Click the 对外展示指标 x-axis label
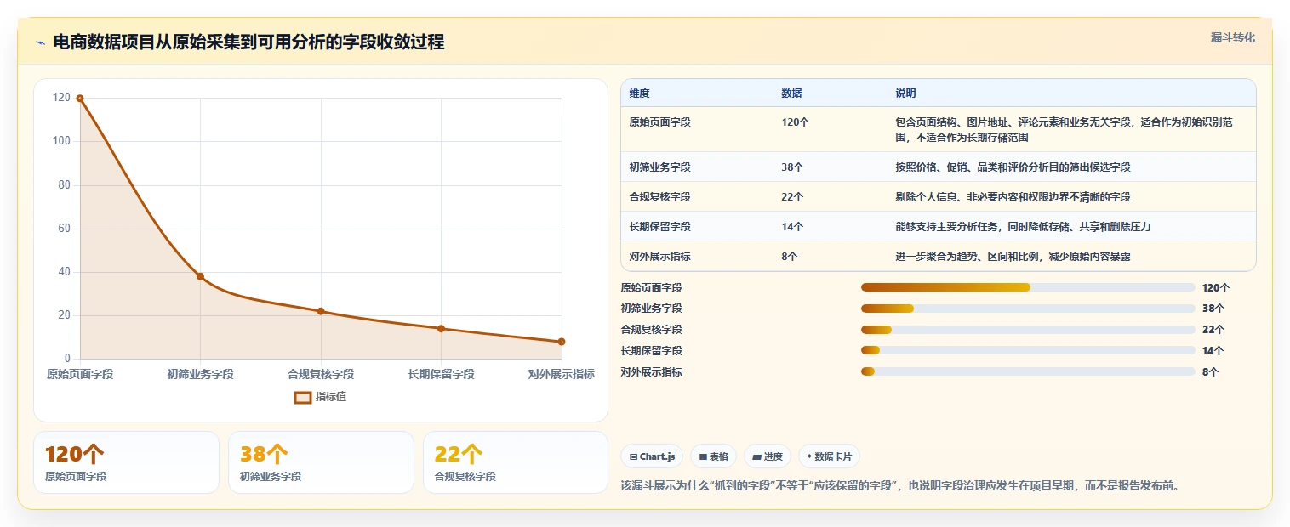1290x527 pixels. click(x=562, y=374)
